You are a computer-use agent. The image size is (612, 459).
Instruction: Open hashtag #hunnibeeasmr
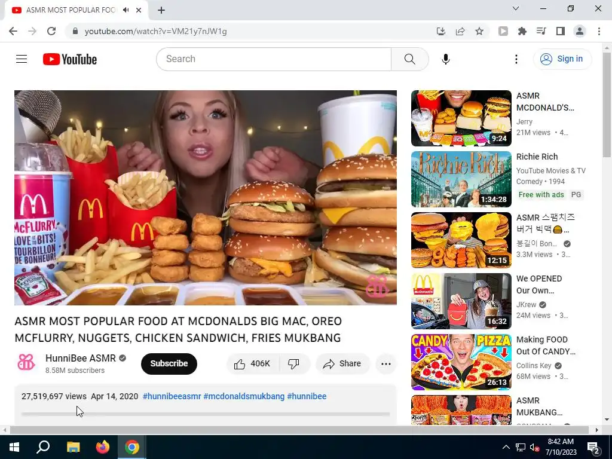172,396
